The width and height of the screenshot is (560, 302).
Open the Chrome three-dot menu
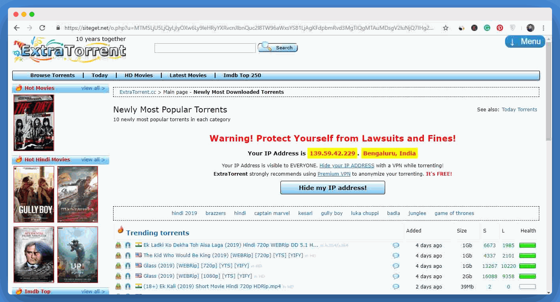tap(544, 28)
